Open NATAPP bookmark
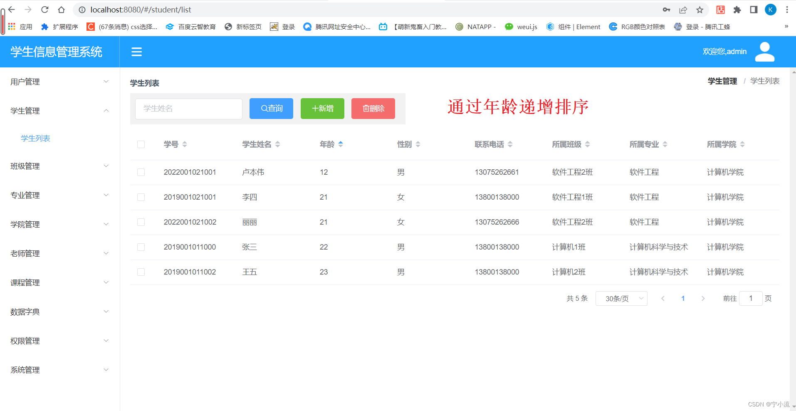The image size is (796, 411). [x=475, y=27]
